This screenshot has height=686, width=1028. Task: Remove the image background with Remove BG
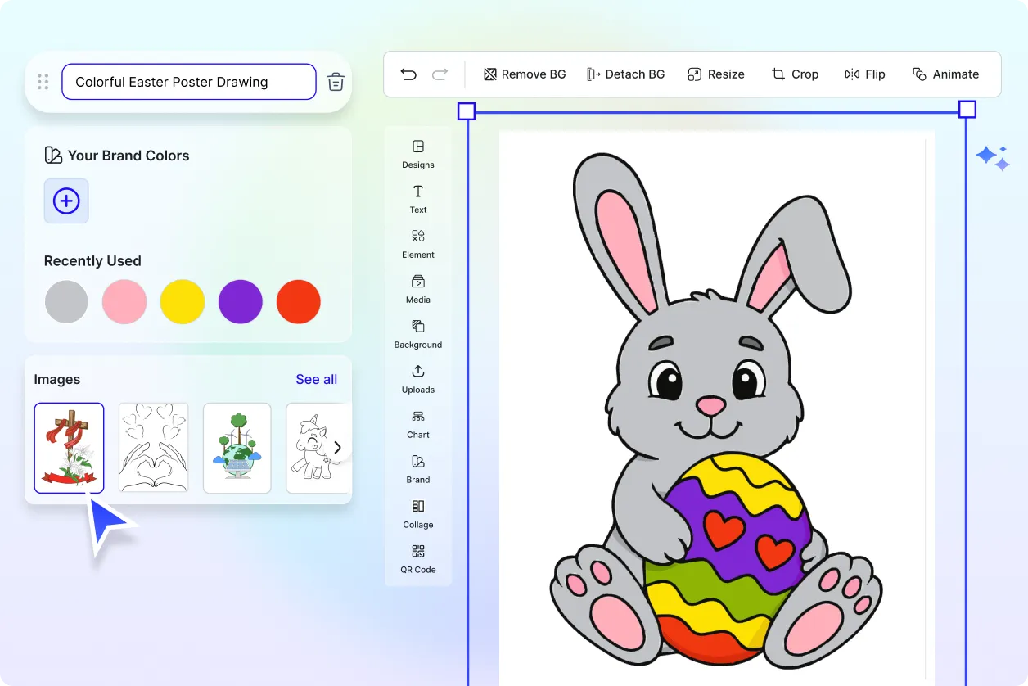click(524, 74)
